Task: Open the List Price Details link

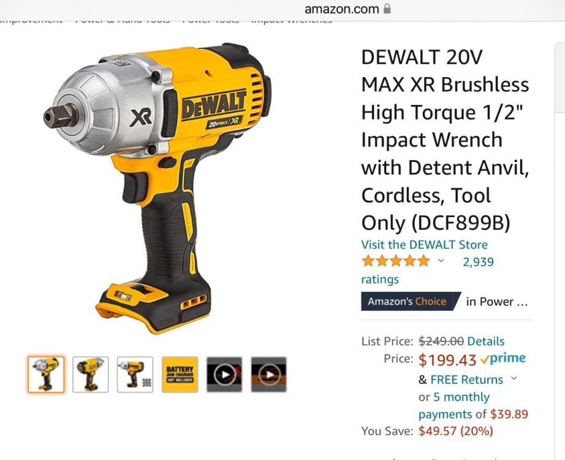Action: [486, 341]
